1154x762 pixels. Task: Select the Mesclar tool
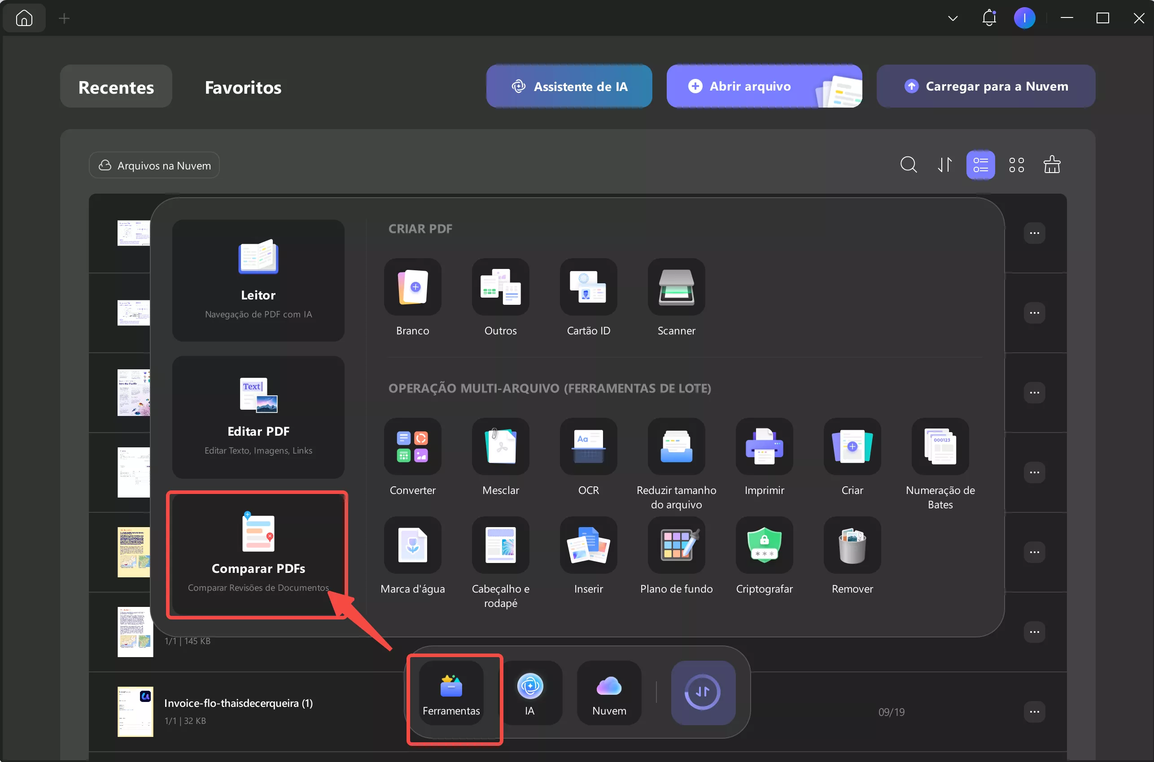[x=500, y=447]
